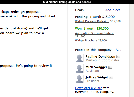134x97 pixels.
Task: Open the Widget Brochure deal
Action: click(x=86, y=40)
